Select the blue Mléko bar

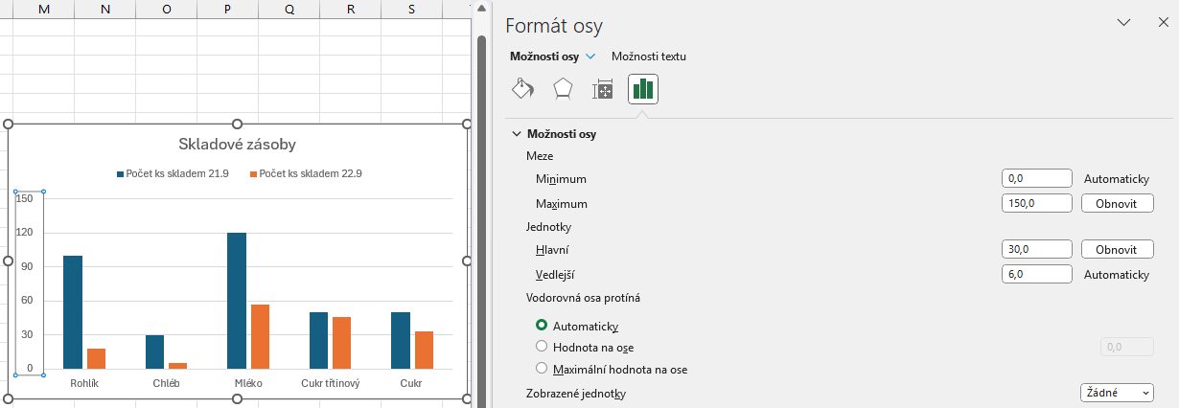(237, 301)
